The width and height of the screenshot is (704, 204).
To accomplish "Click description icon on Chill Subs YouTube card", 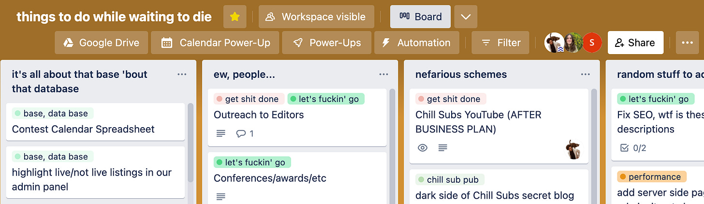I will [442, 148].
